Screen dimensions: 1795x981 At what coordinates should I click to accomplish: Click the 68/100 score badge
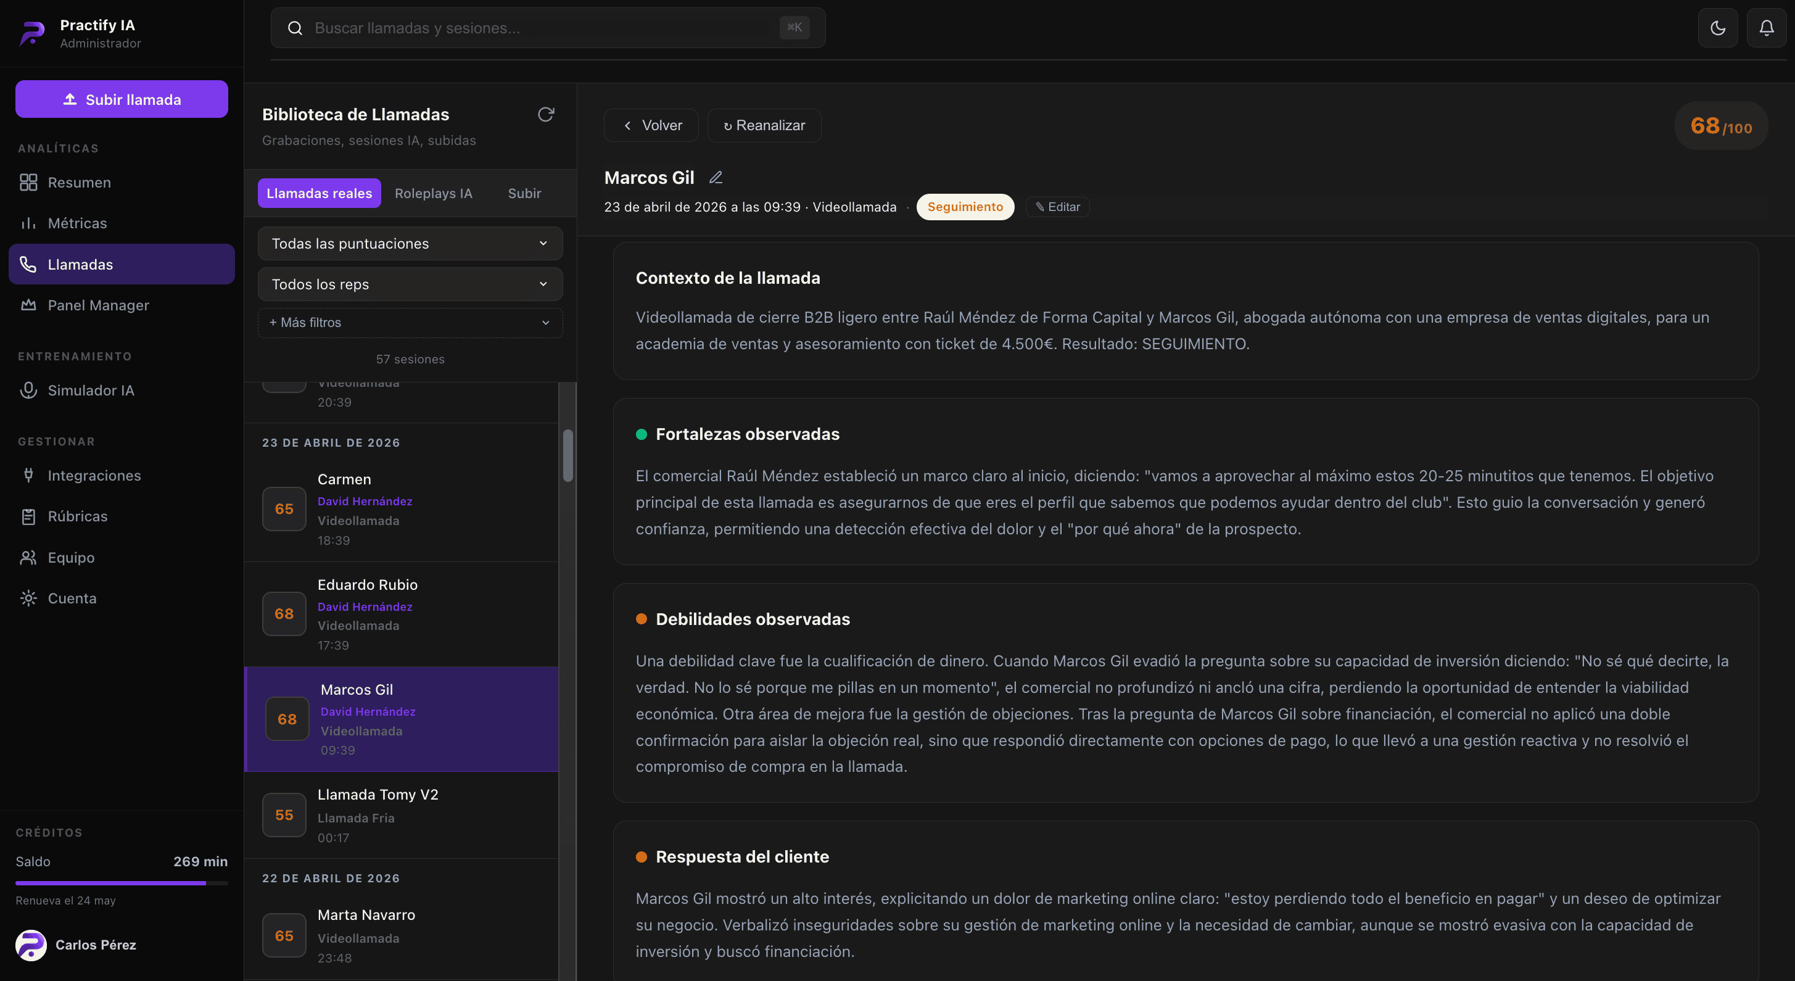[1720, 126]
